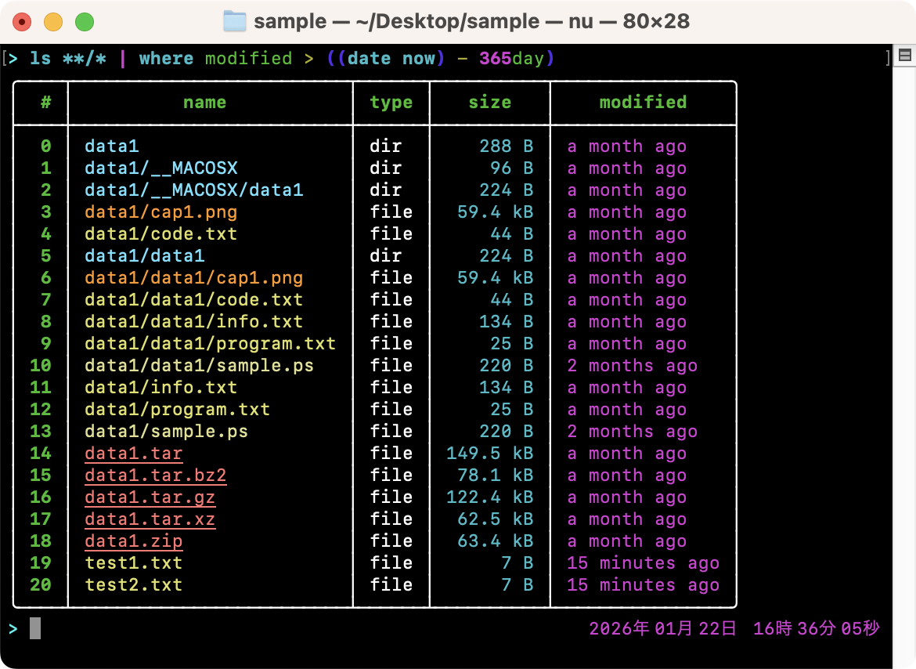The width and height of the screenshot is (916, 669).
Task: Click the window title text 'sample'
Action: (289, 21)
